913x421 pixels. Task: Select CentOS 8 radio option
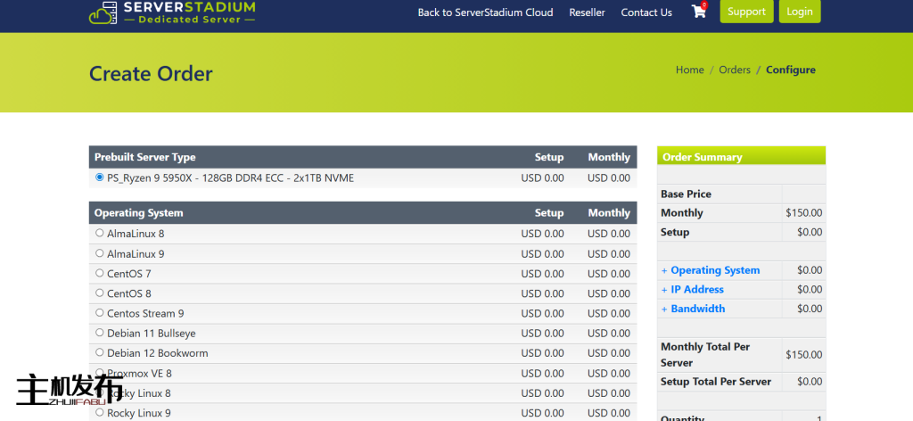click(x=99, y=293)
